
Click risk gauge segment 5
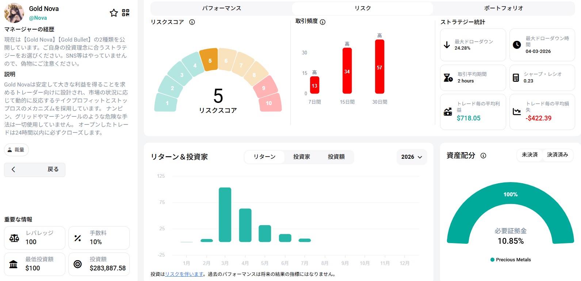[209, 59]
